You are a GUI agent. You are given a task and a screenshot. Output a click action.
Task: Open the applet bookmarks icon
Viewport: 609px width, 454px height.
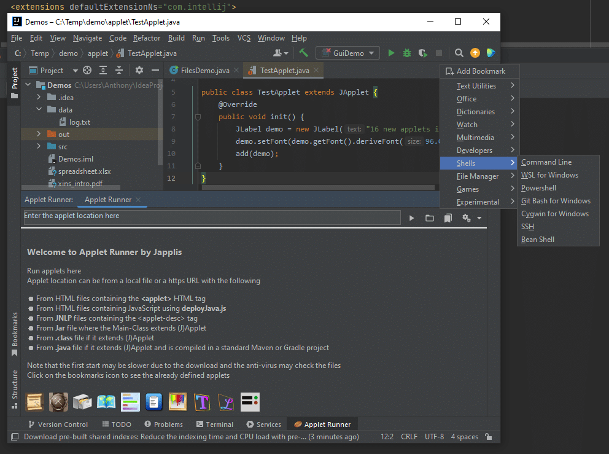click(448, 218)
